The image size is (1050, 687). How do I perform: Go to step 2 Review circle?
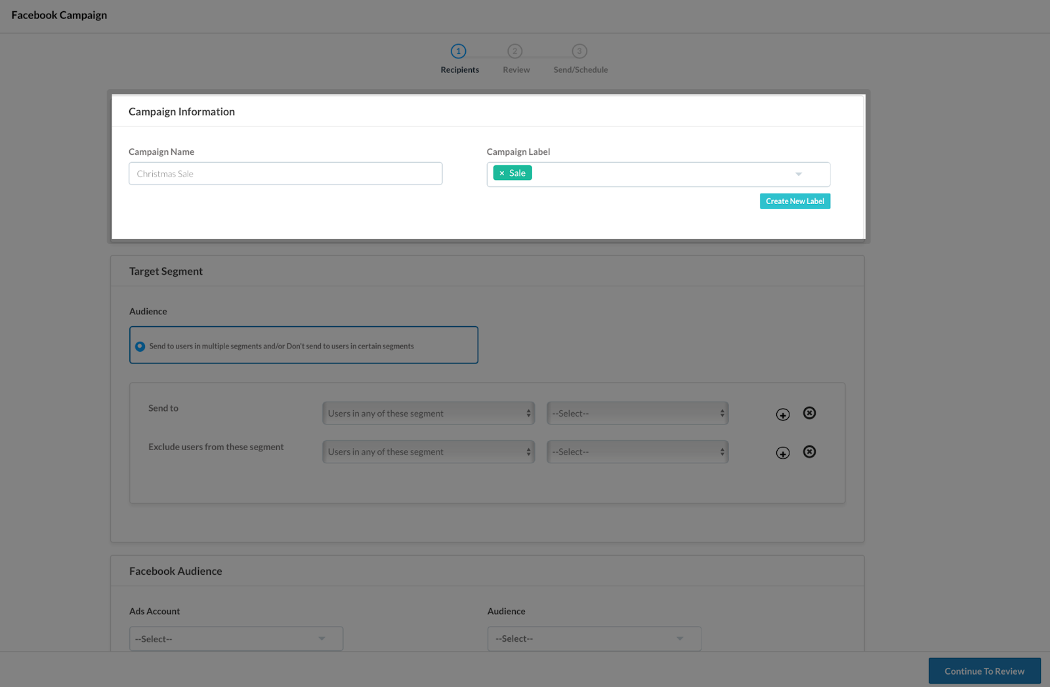point(514,51)
